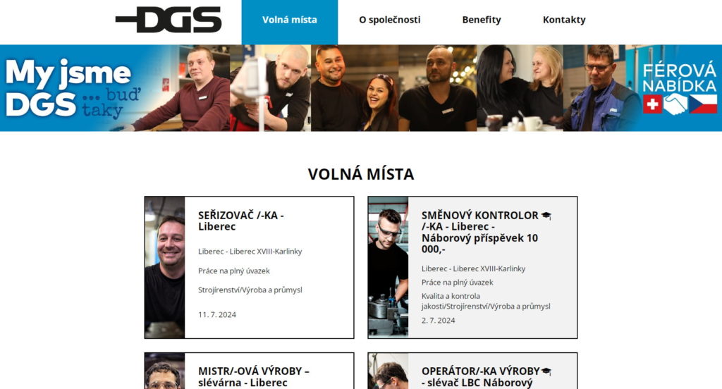Click the Férová nabídka banner label
Screen dimensions: 722x389
680,78
